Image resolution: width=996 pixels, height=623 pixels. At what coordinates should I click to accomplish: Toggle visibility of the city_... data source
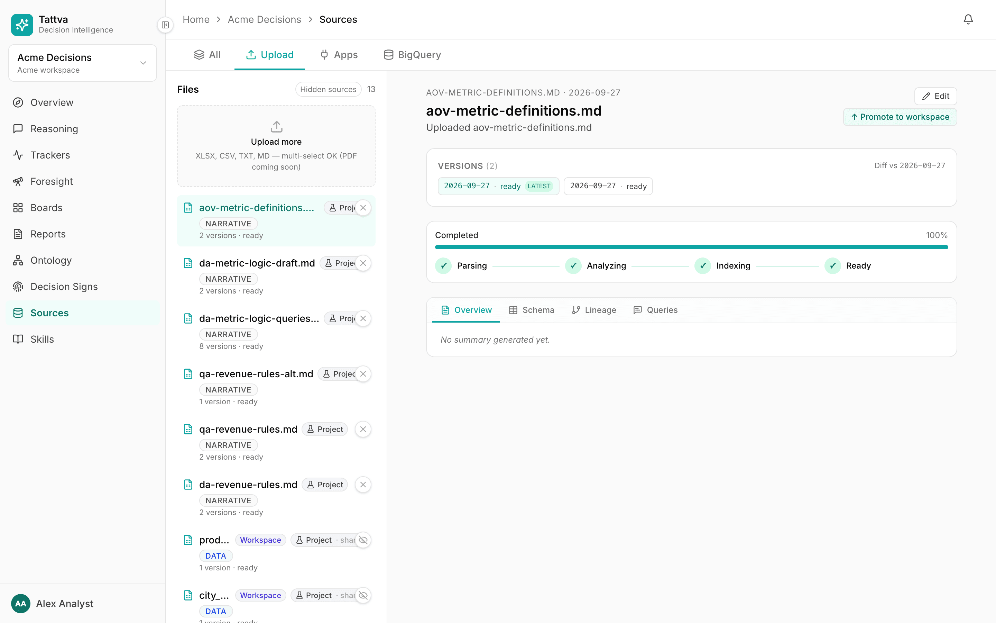(363, 595)
